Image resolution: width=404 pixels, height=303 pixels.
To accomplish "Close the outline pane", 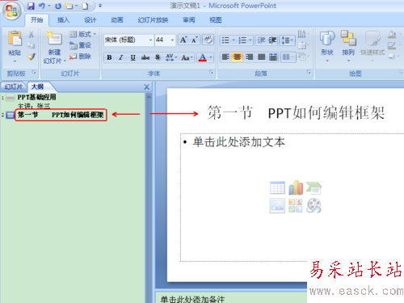I will coord(146,86).
